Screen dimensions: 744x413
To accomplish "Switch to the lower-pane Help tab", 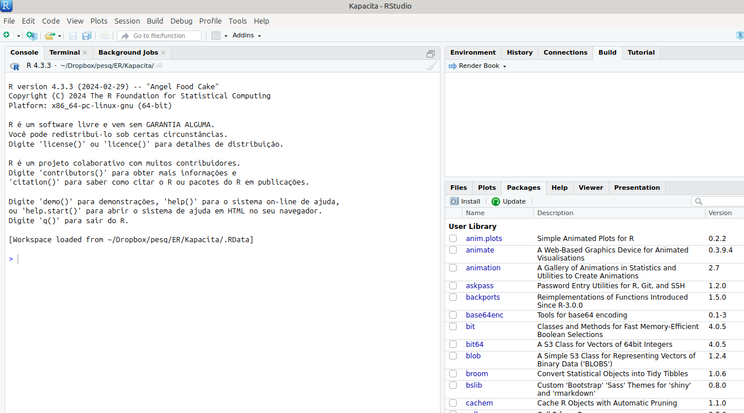I will (x=559, y=188).
